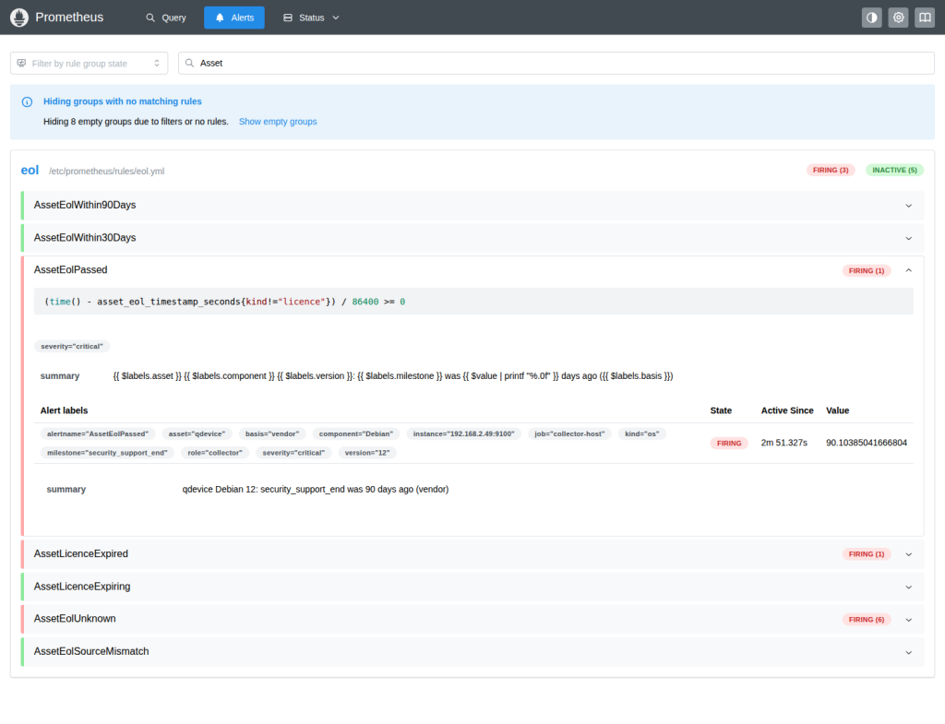Expand the AssetLicenceExpiring rule
The width and height of the screenshot is (945, 724).
tap(472, 587)
